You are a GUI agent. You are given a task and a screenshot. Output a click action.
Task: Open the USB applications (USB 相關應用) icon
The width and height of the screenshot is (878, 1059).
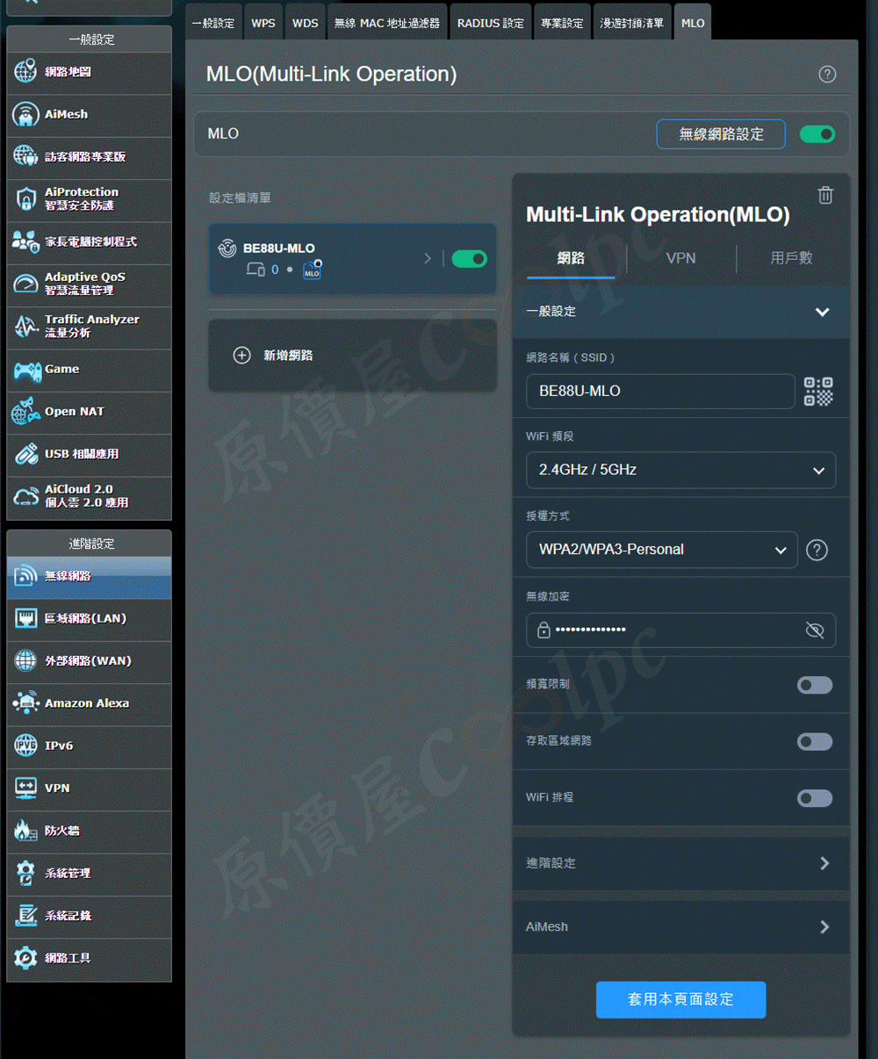pyautogui.click(x=25, y=454)
